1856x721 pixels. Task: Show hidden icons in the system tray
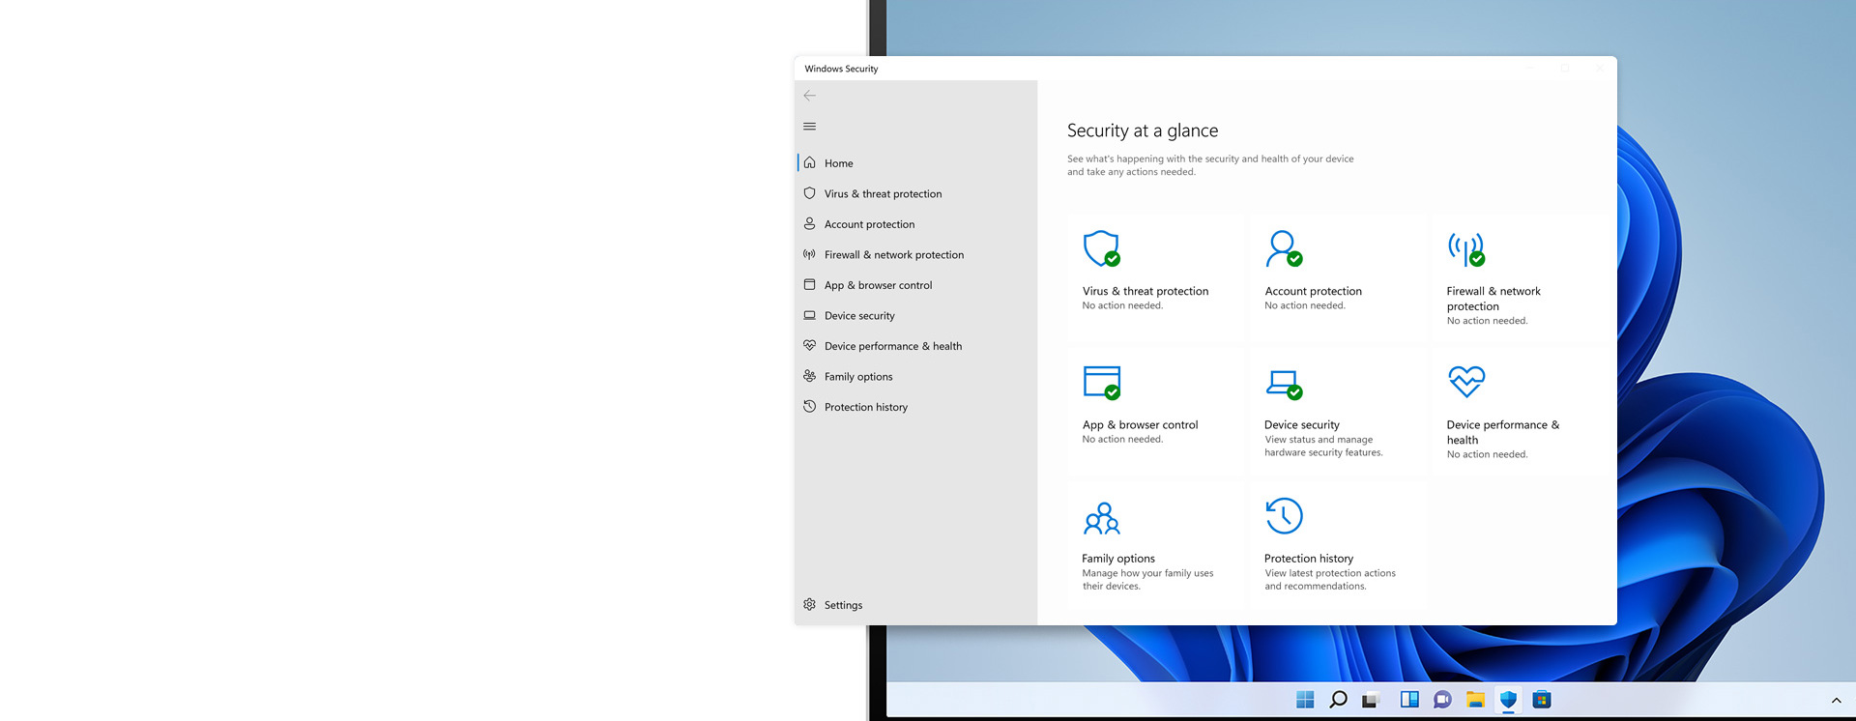[1836, 700]
